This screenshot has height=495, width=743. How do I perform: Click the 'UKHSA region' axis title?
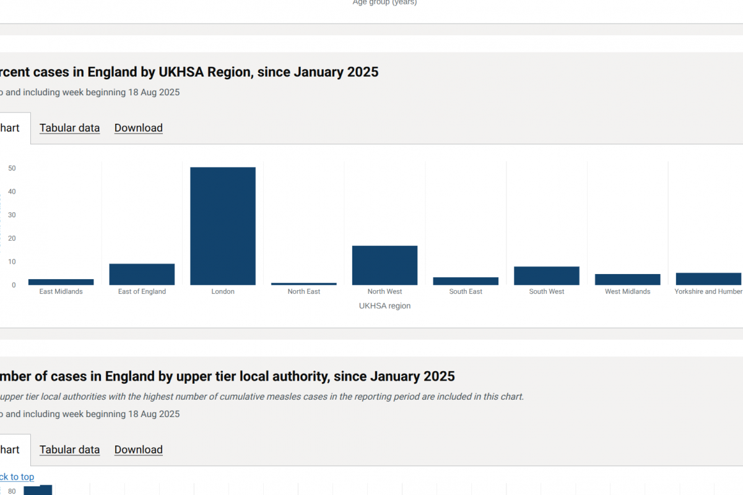click(x=385, y=306)
